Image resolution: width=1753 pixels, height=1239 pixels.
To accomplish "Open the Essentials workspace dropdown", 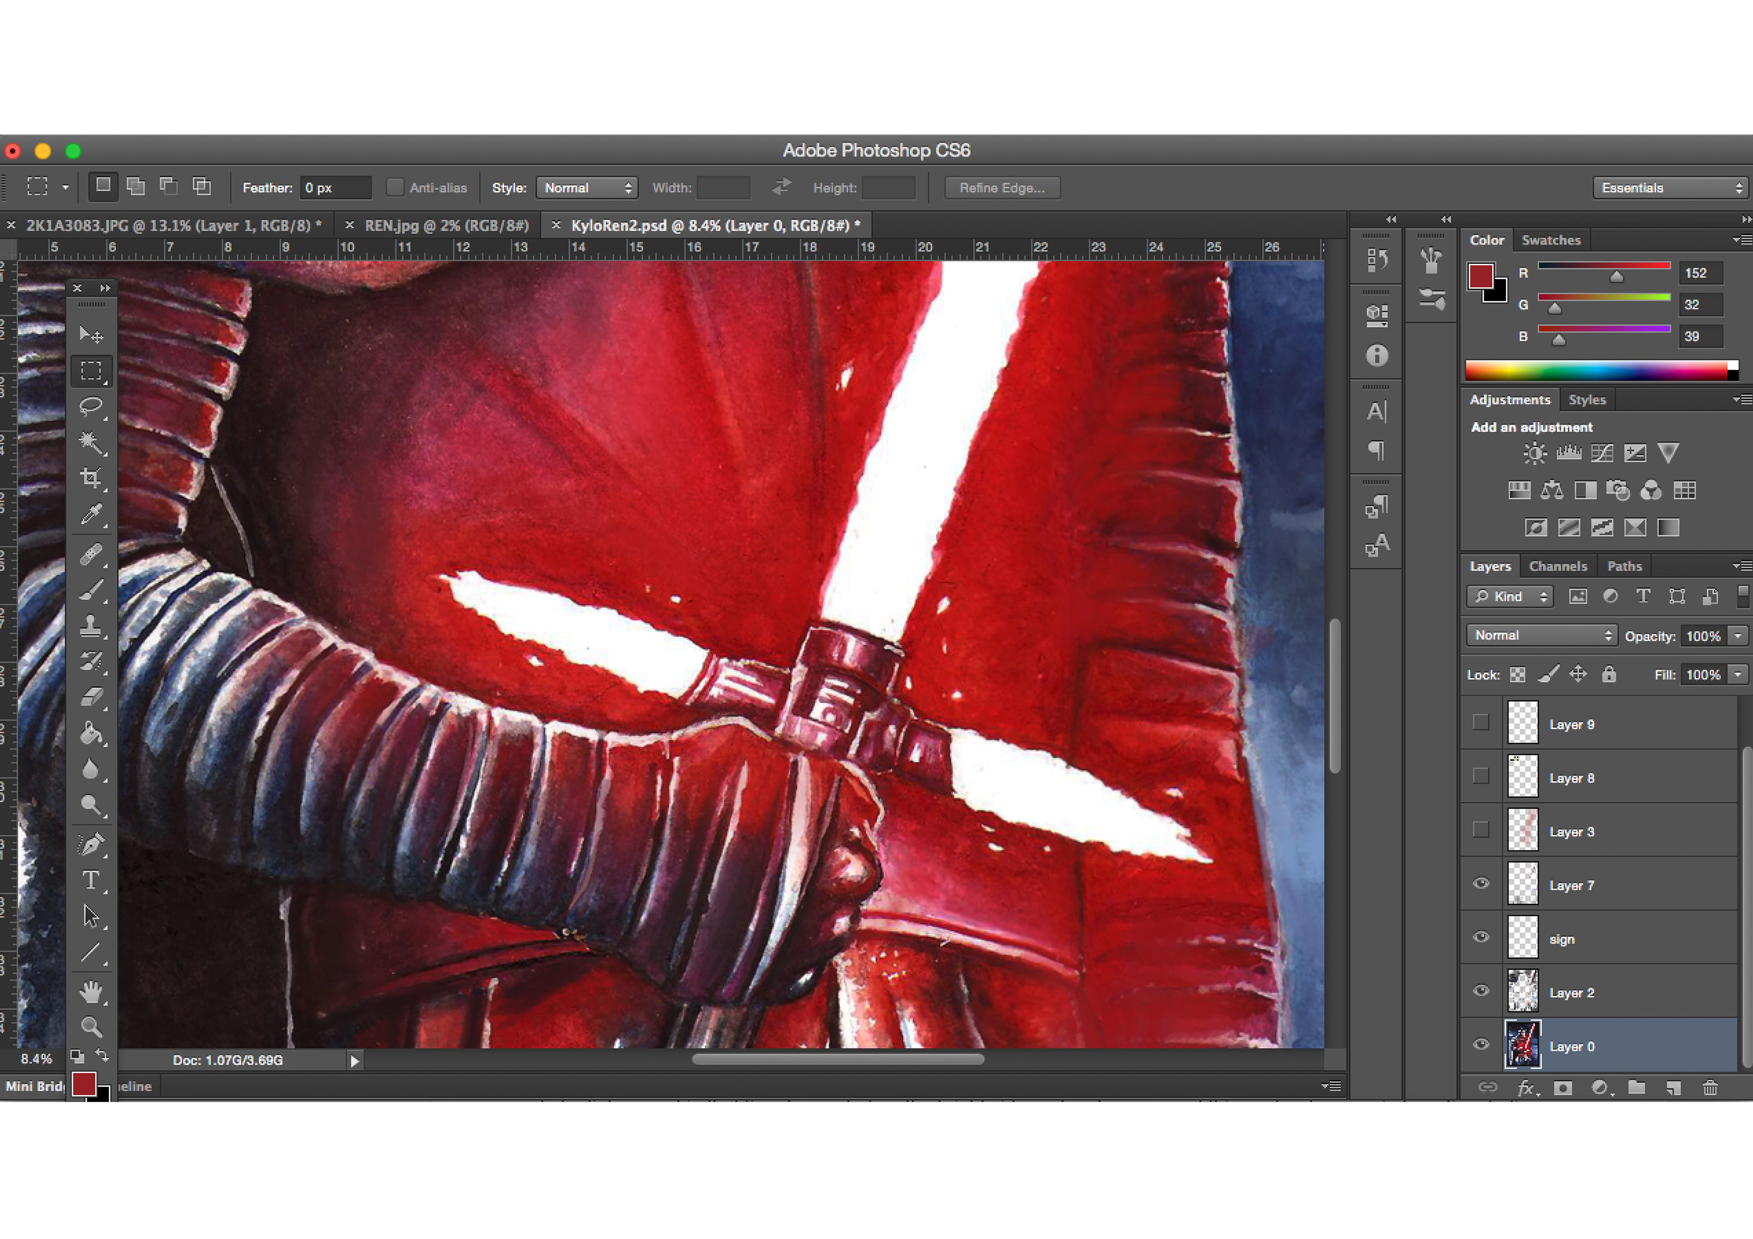I will tap(1670, 188).
